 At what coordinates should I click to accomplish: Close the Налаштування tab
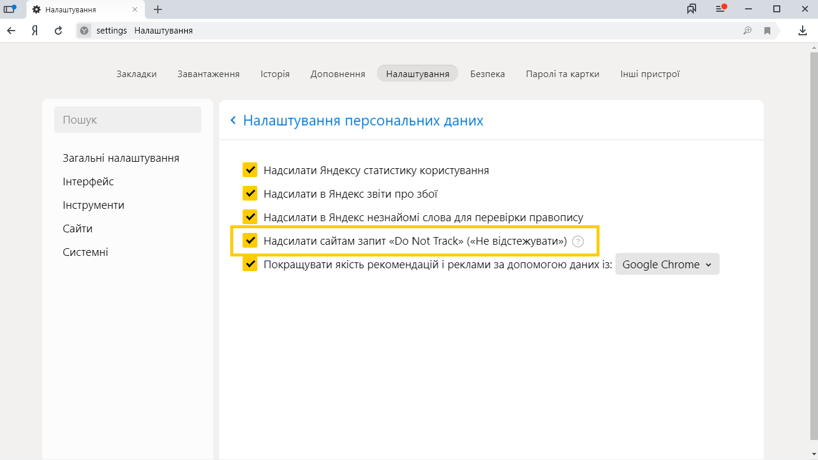tap(135, 10)
